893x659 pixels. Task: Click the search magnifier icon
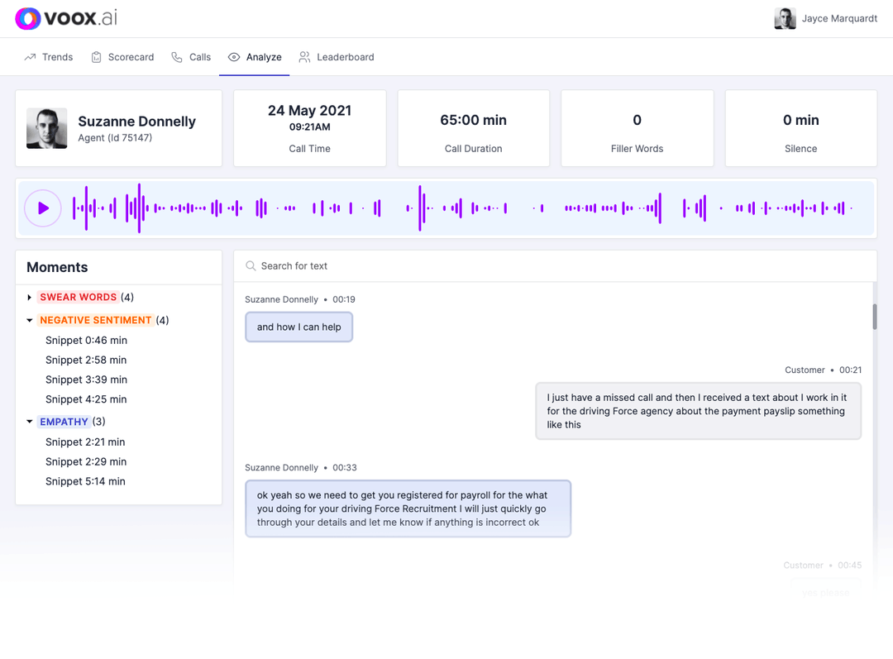tap(251, 266)
